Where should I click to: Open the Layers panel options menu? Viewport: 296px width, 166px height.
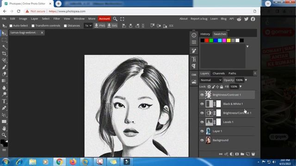(255, 73)
